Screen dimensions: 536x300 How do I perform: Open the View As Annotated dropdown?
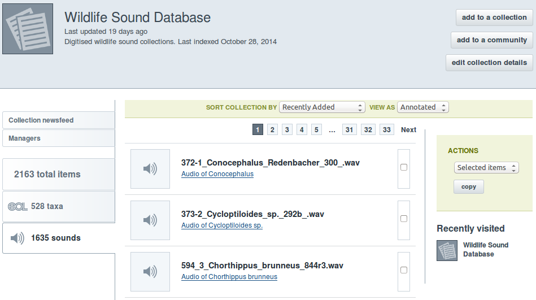pyautogui.click(x=423, y=107)
